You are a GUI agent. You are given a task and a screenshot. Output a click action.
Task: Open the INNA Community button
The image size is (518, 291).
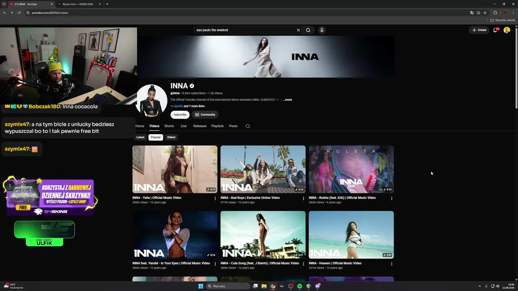tap(205, 115)
